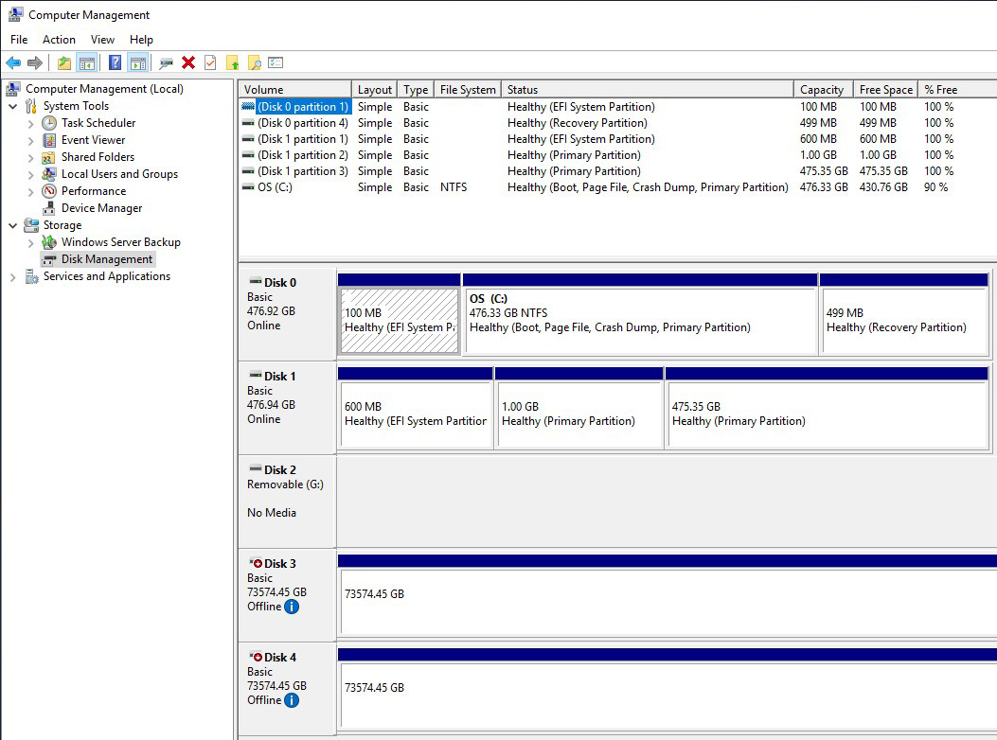
Task: Expand the Services and Applications node
Action: (x=12, y=276)
